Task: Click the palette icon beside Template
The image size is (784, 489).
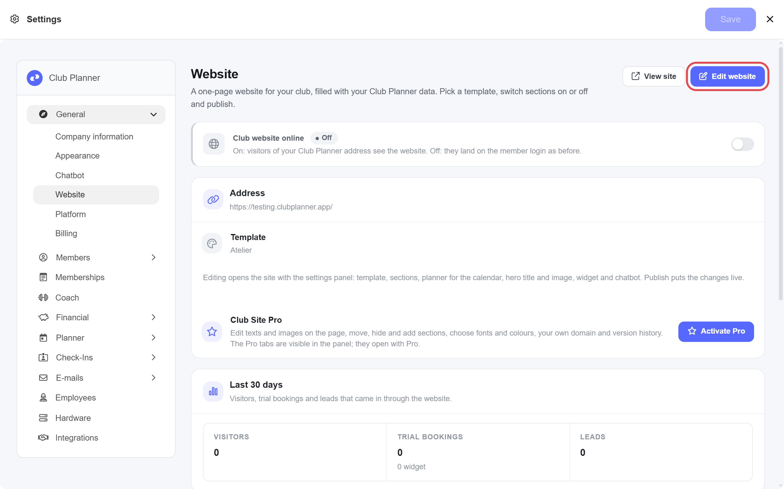Action: (212, 243)
